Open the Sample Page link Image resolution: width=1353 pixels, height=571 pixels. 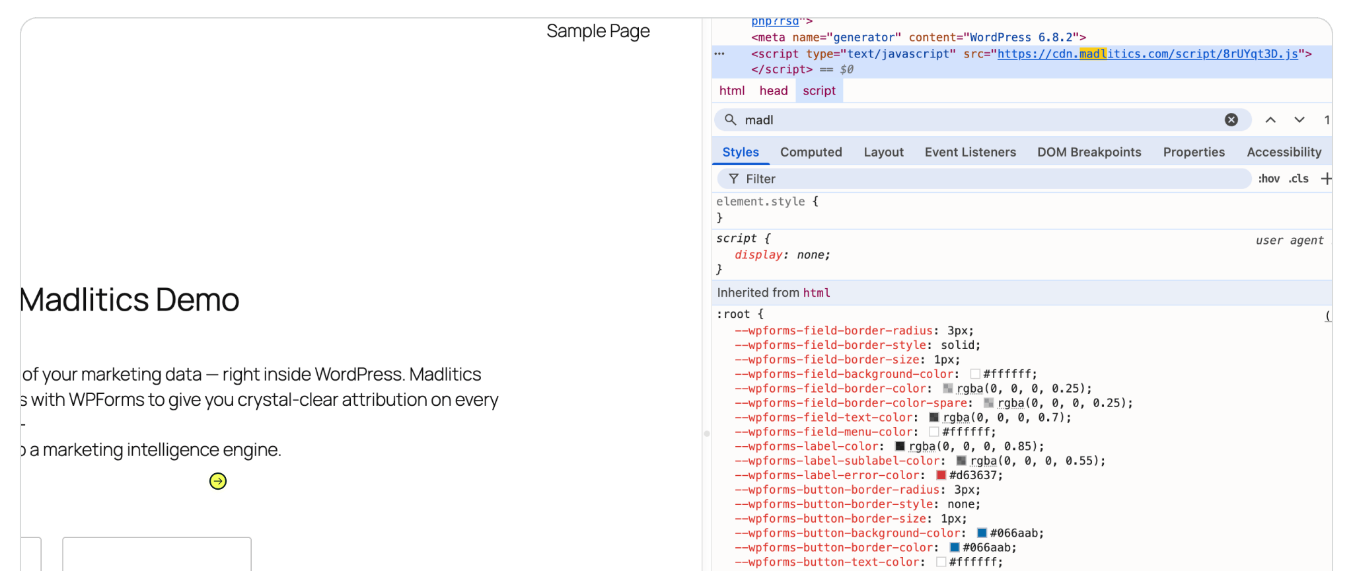[598, 31]
